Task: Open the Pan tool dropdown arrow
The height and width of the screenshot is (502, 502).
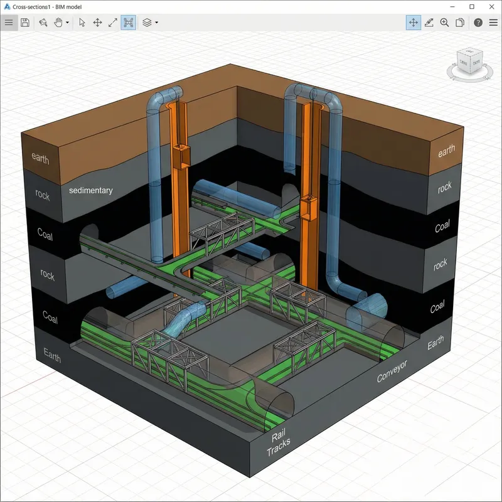Action: point(67,23)
